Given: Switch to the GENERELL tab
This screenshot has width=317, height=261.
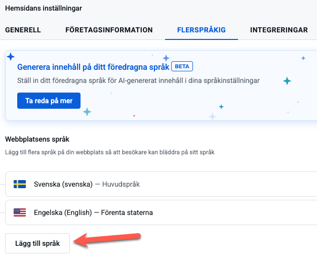Looking at the screenshot, I should point(23,30).
